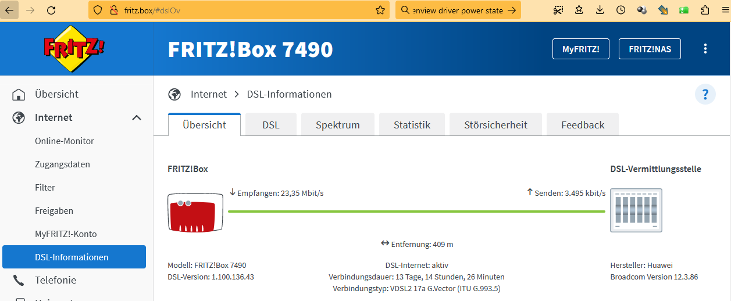Open the bookmarks tray star icon
731x301 pixels.
point(579,10)
